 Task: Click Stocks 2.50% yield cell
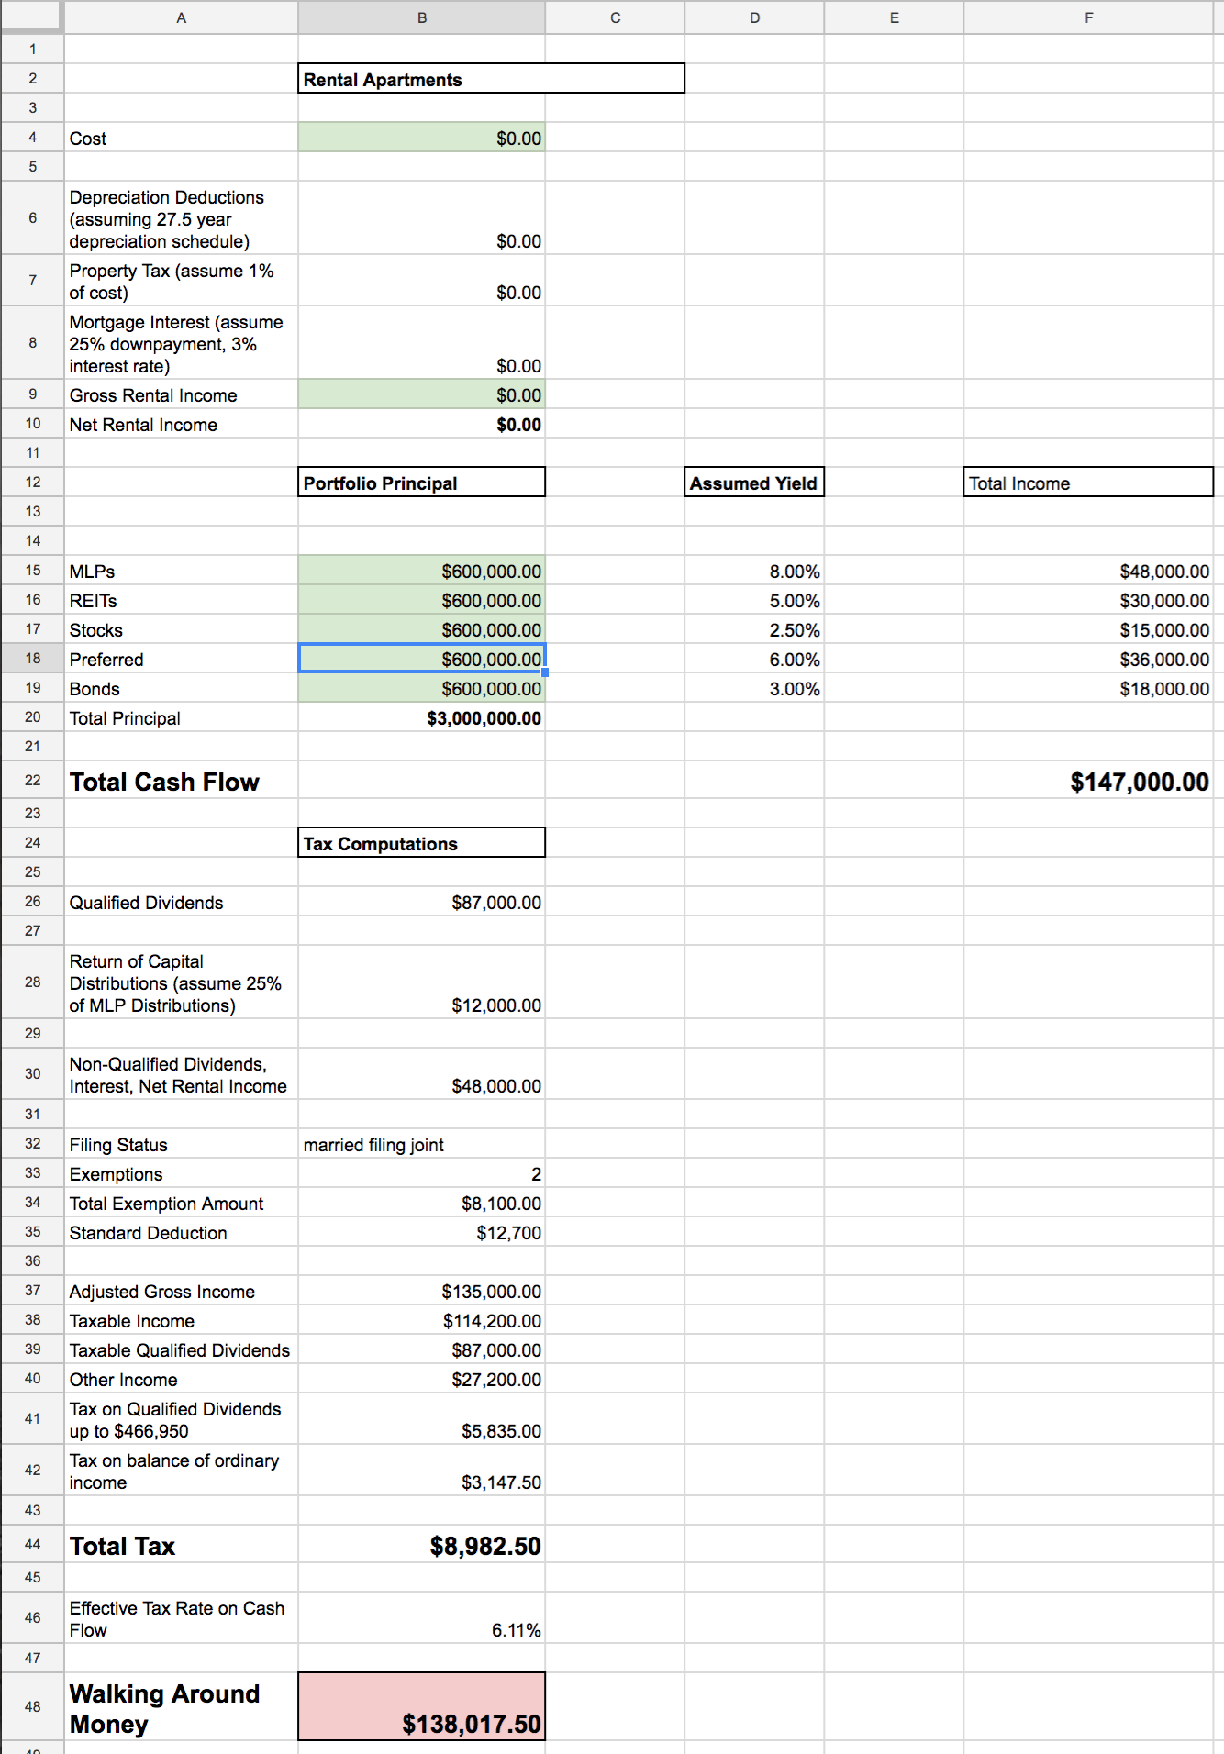click(x=754, y=629)
